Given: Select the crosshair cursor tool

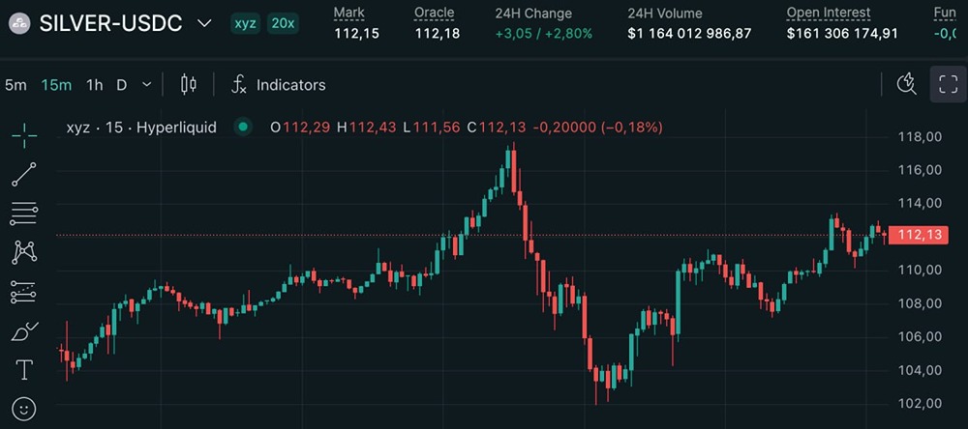Looking at the screenshot, I should [x=24, y=136].
